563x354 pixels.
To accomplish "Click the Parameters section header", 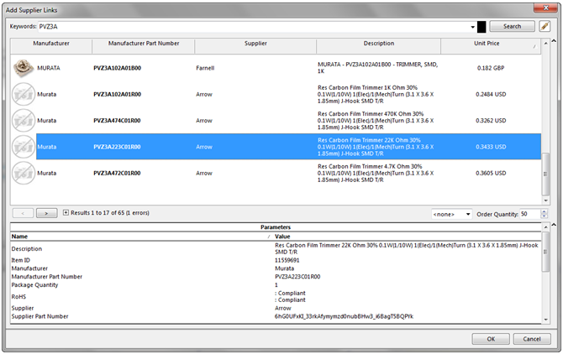I will coord(276,227).
